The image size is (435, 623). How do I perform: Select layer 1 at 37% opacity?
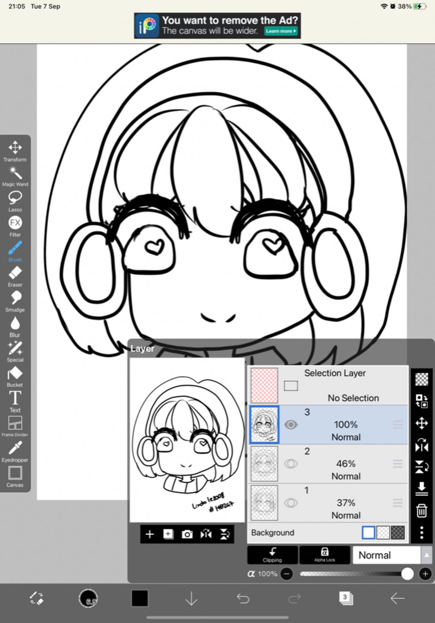pos(328,503)
